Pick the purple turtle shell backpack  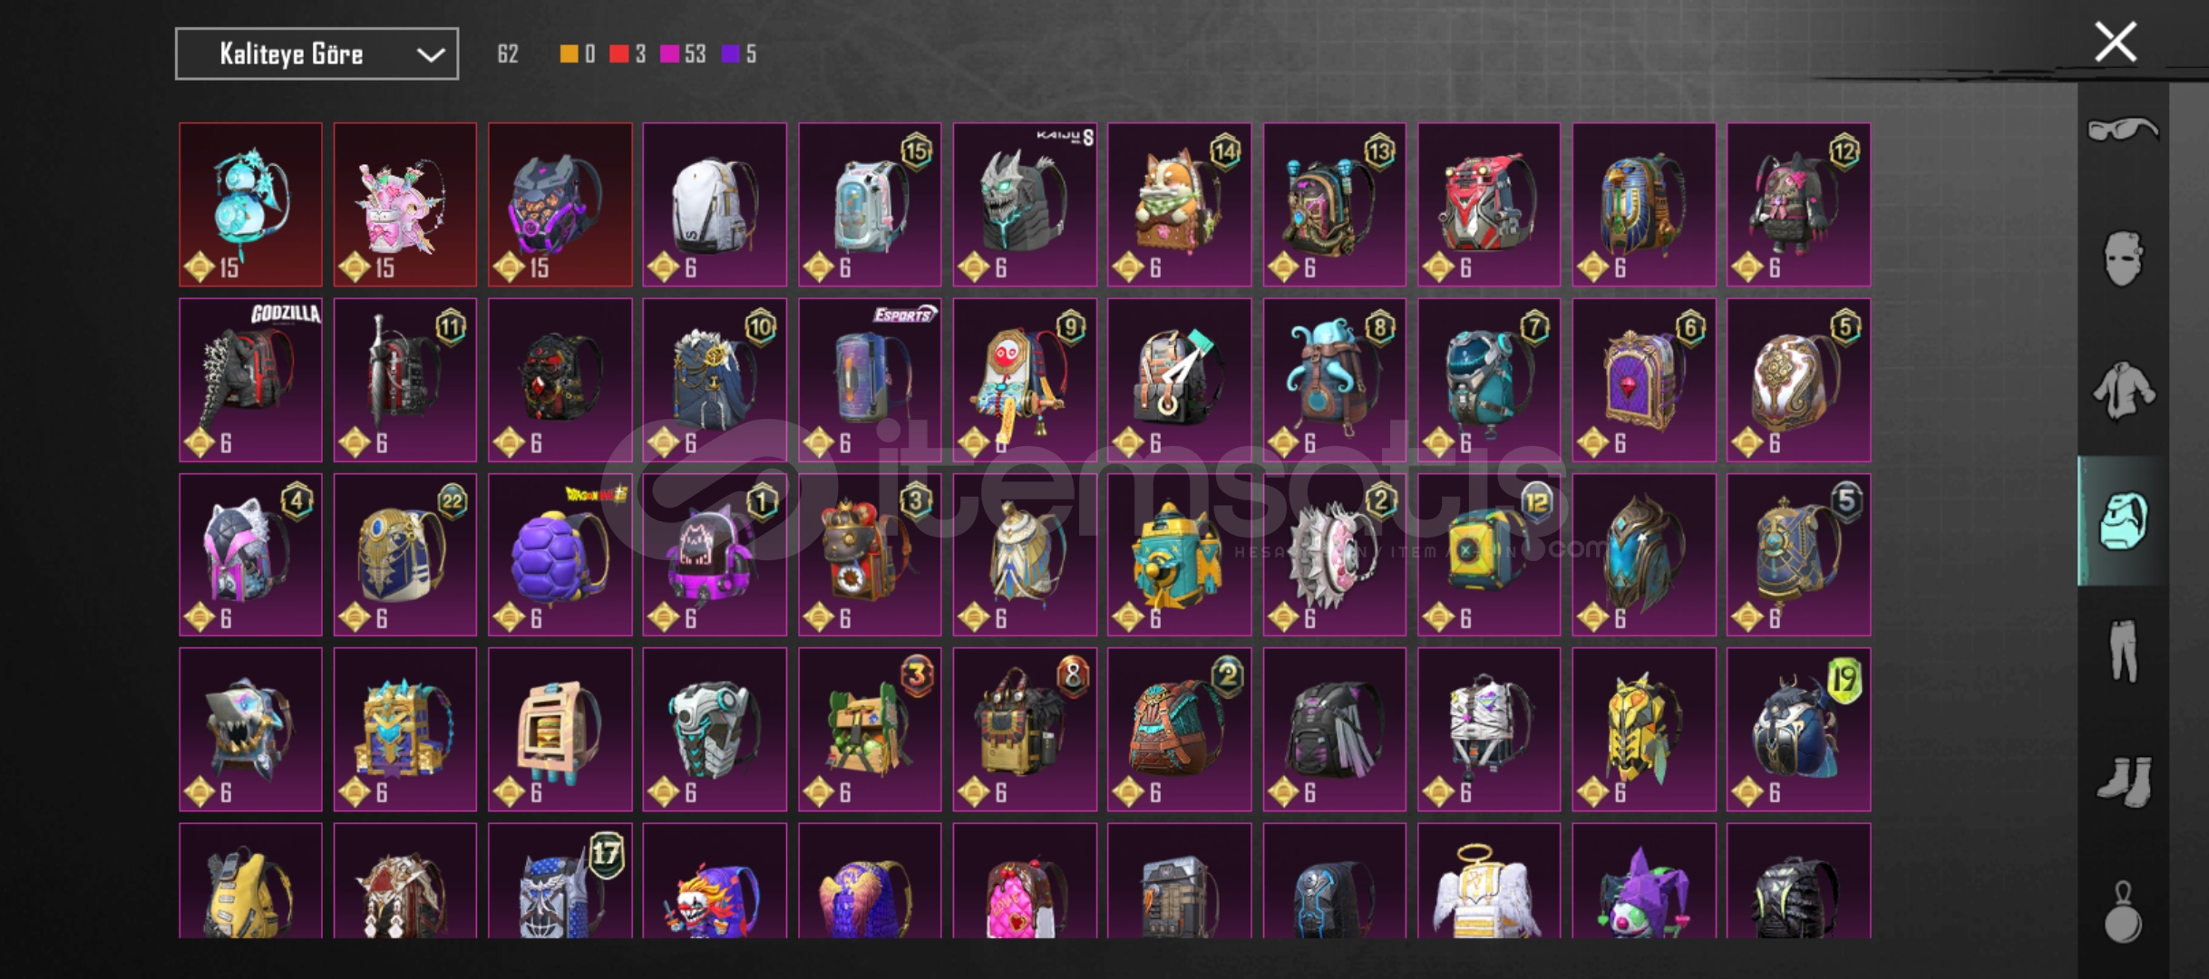click(560, 555)
